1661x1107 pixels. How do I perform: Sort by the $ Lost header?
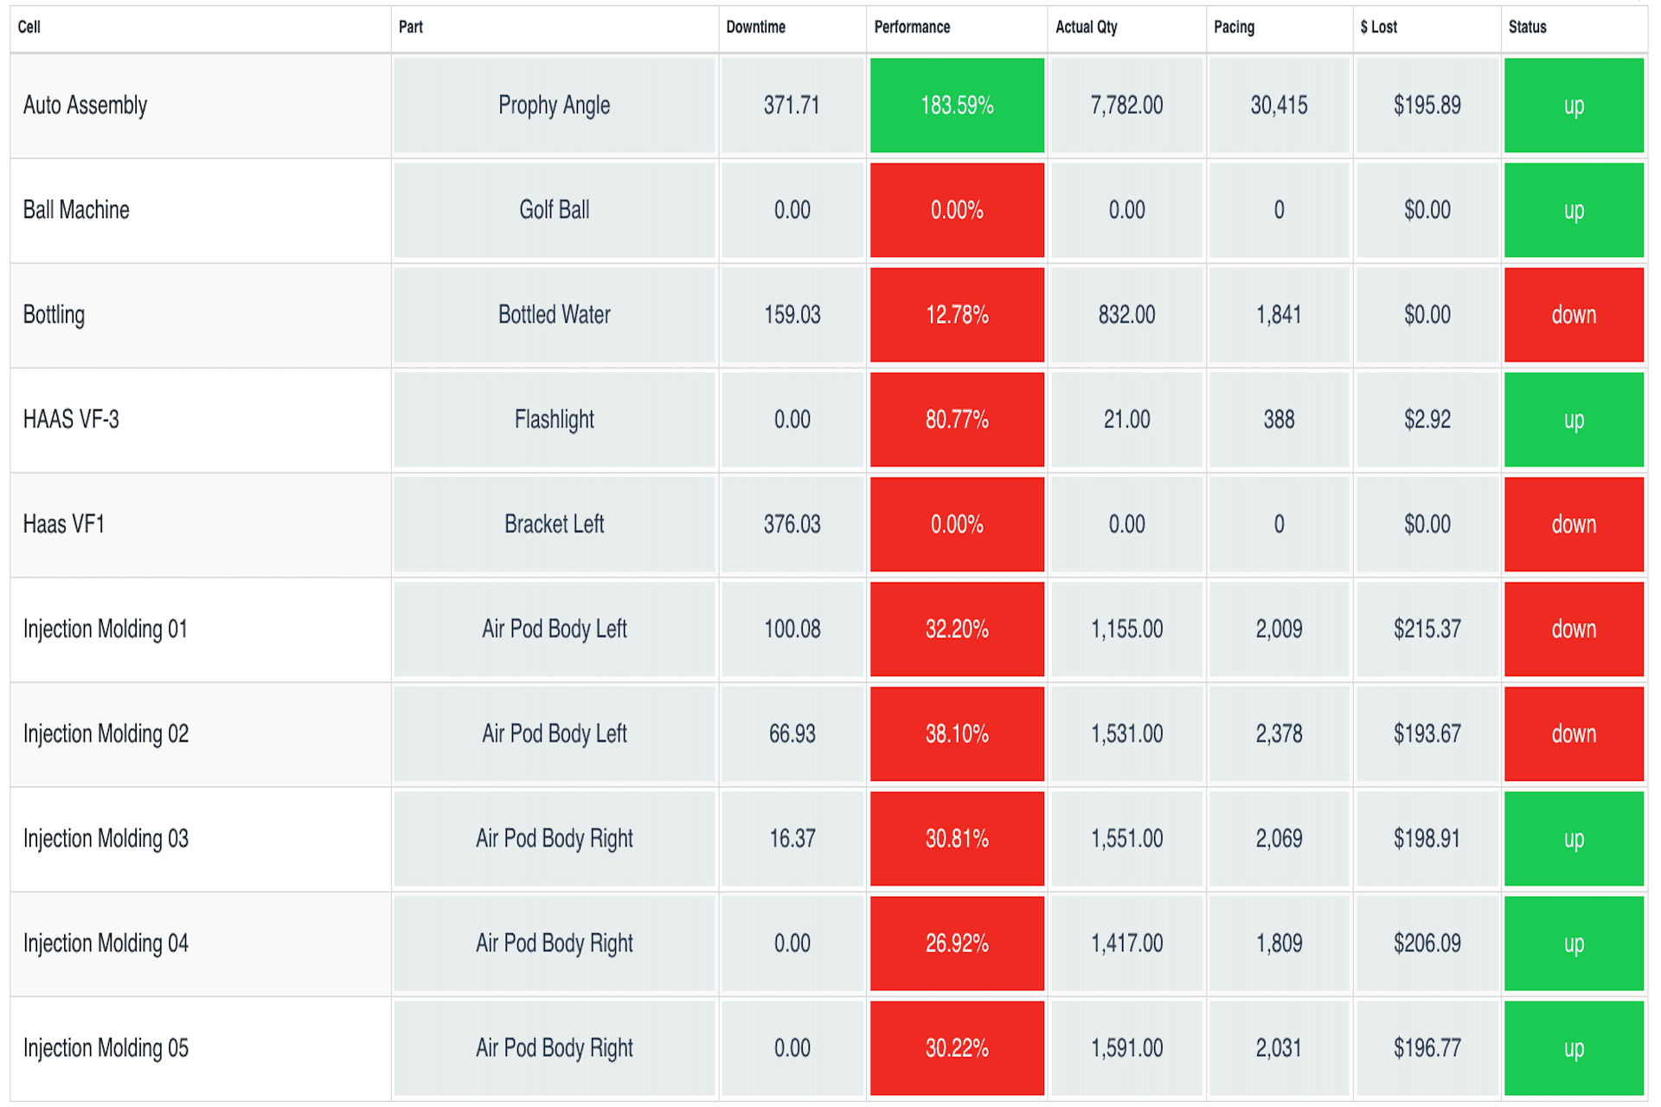click(1378, 27)
